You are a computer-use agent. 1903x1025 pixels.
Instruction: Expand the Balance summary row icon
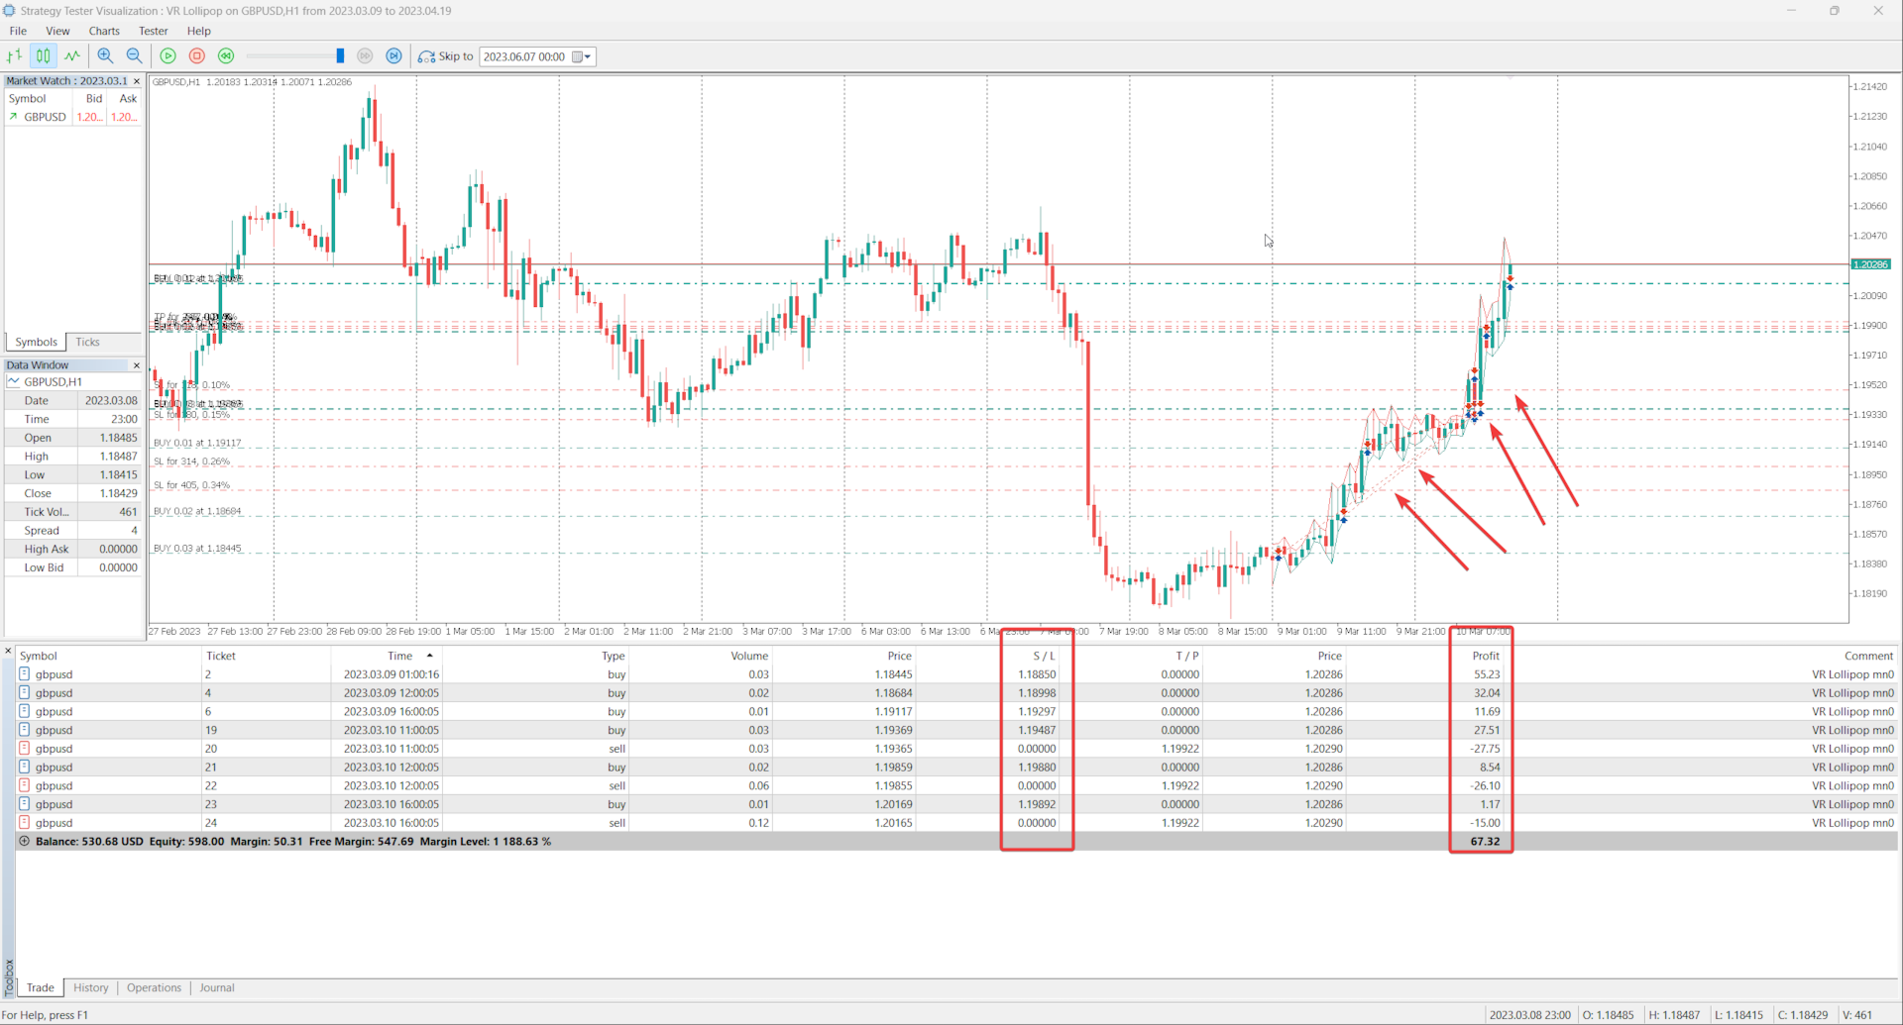pyautogui.click(x=25, y=841)
